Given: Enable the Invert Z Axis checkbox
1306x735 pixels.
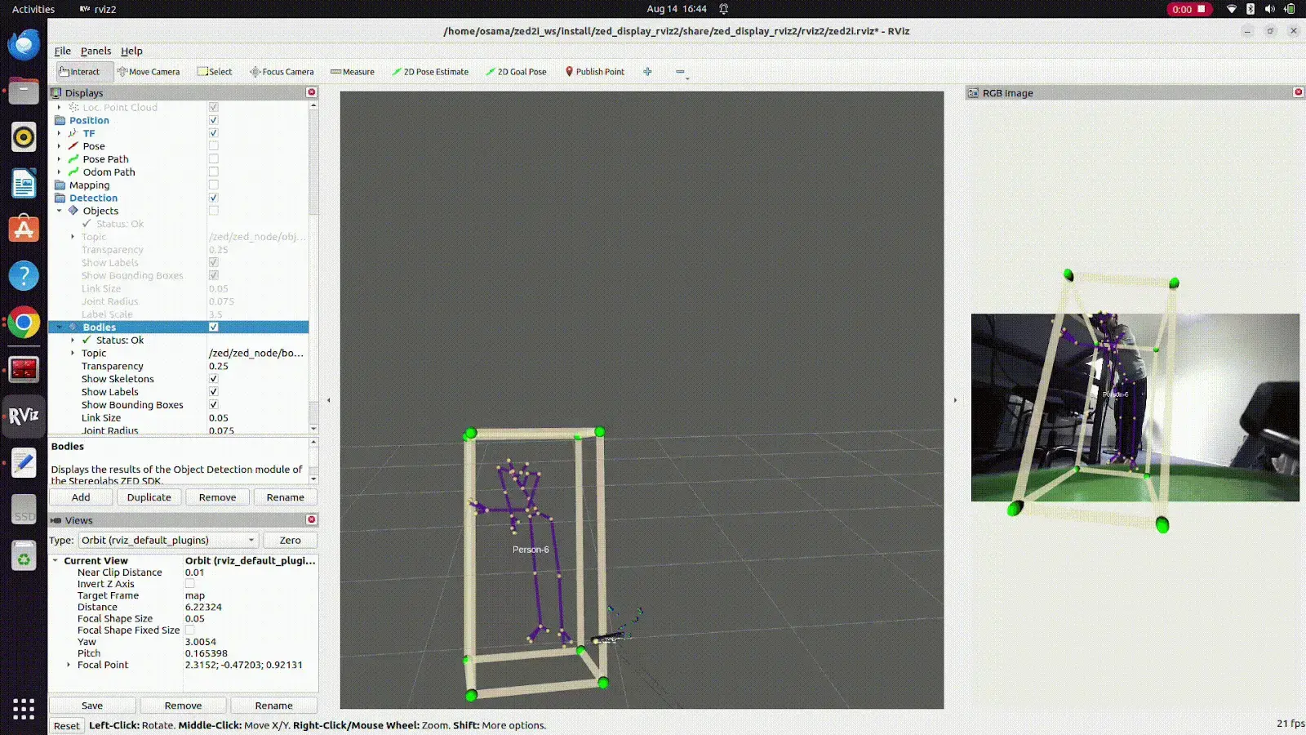Looking at the screenshot, I should (190, 584).
